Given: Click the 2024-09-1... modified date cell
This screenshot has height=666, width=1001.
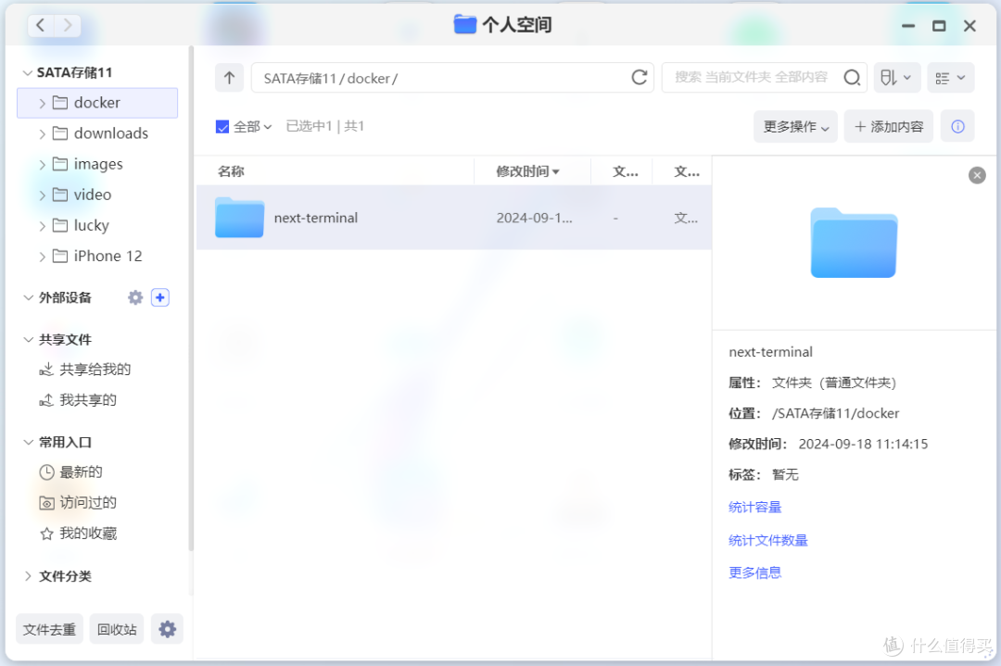Looking at the screenshot, I should [535, 218].
